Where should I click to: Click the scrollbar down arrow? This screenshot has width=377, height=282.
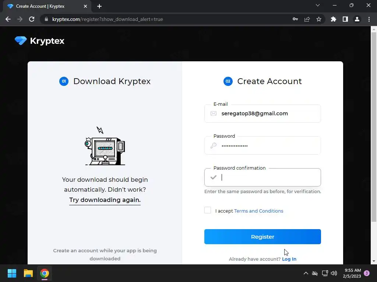point(374,261)
